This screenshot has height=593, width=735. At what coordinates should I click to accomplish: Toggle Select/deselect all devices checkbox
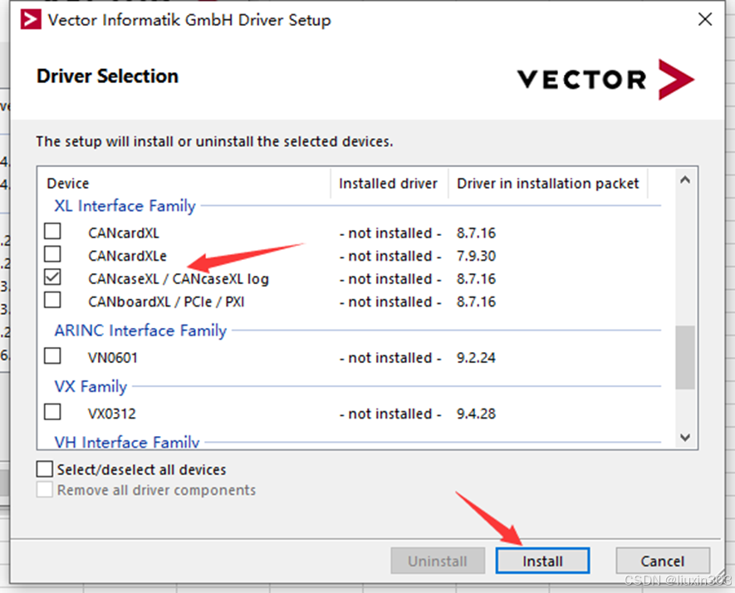[x=45, y=468]
